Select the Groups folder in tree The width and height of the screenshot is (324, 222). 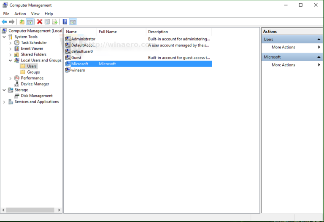pyautogui.click(x=33, y=72)
